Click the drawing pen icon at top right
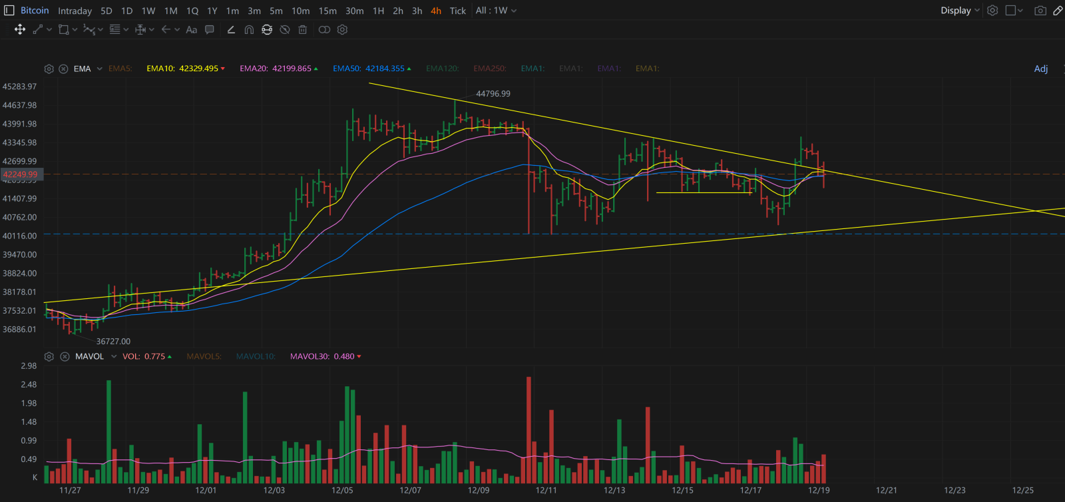 (x=1058, y=10)
